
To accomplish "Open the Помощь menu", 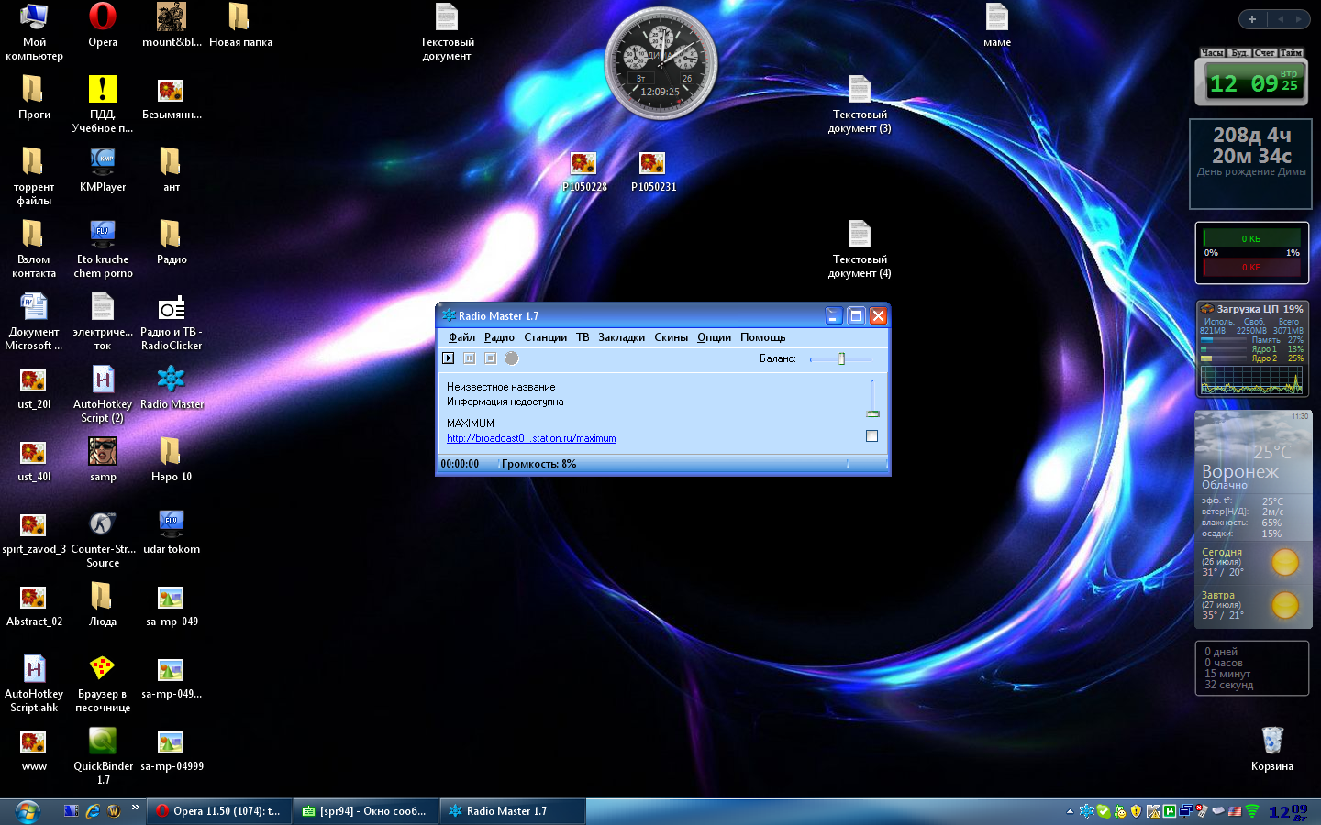I will coord(763,337).
